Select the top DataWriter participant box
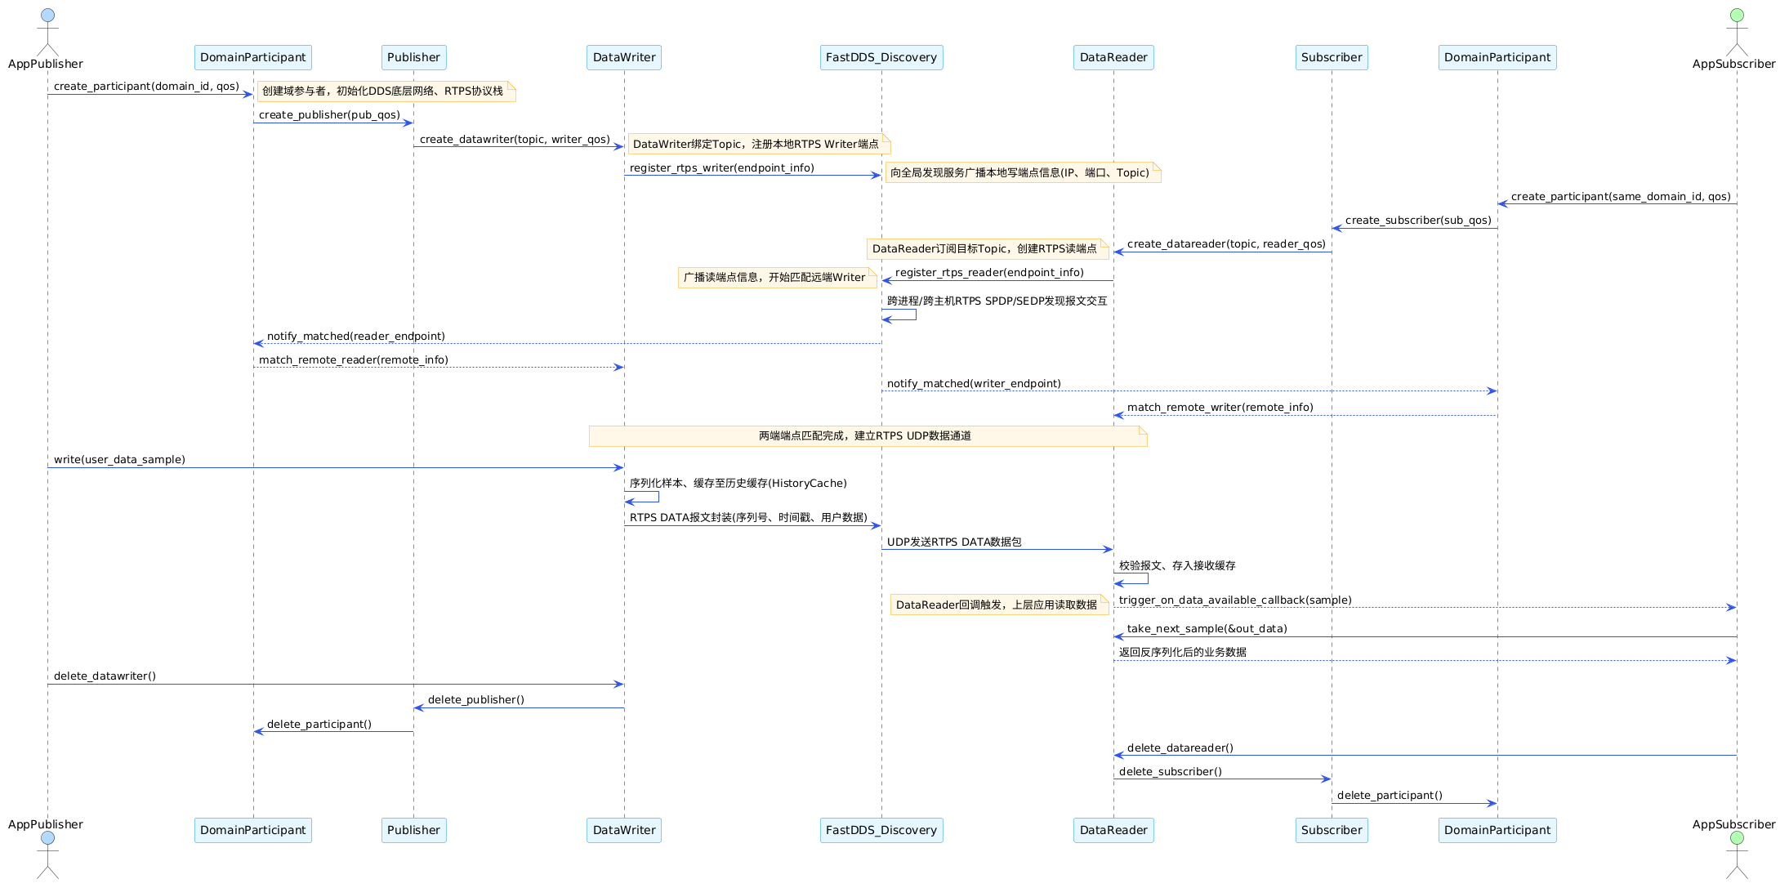This screenshot has height=888, width=1789. point(624,57)
